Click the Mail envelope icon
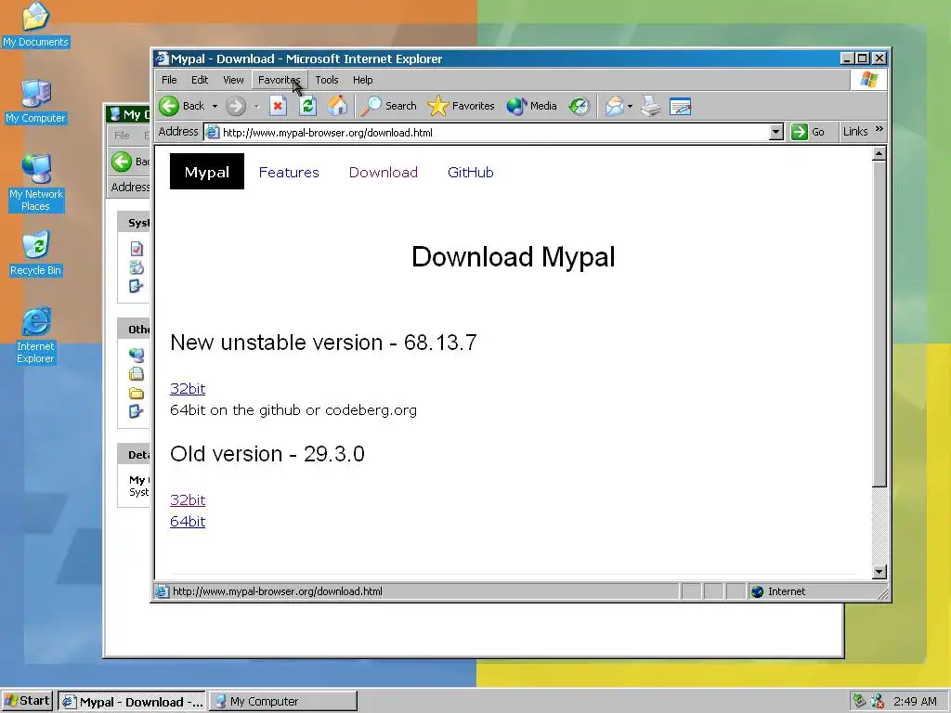This screenshot has height=713, width=951. 614,106
